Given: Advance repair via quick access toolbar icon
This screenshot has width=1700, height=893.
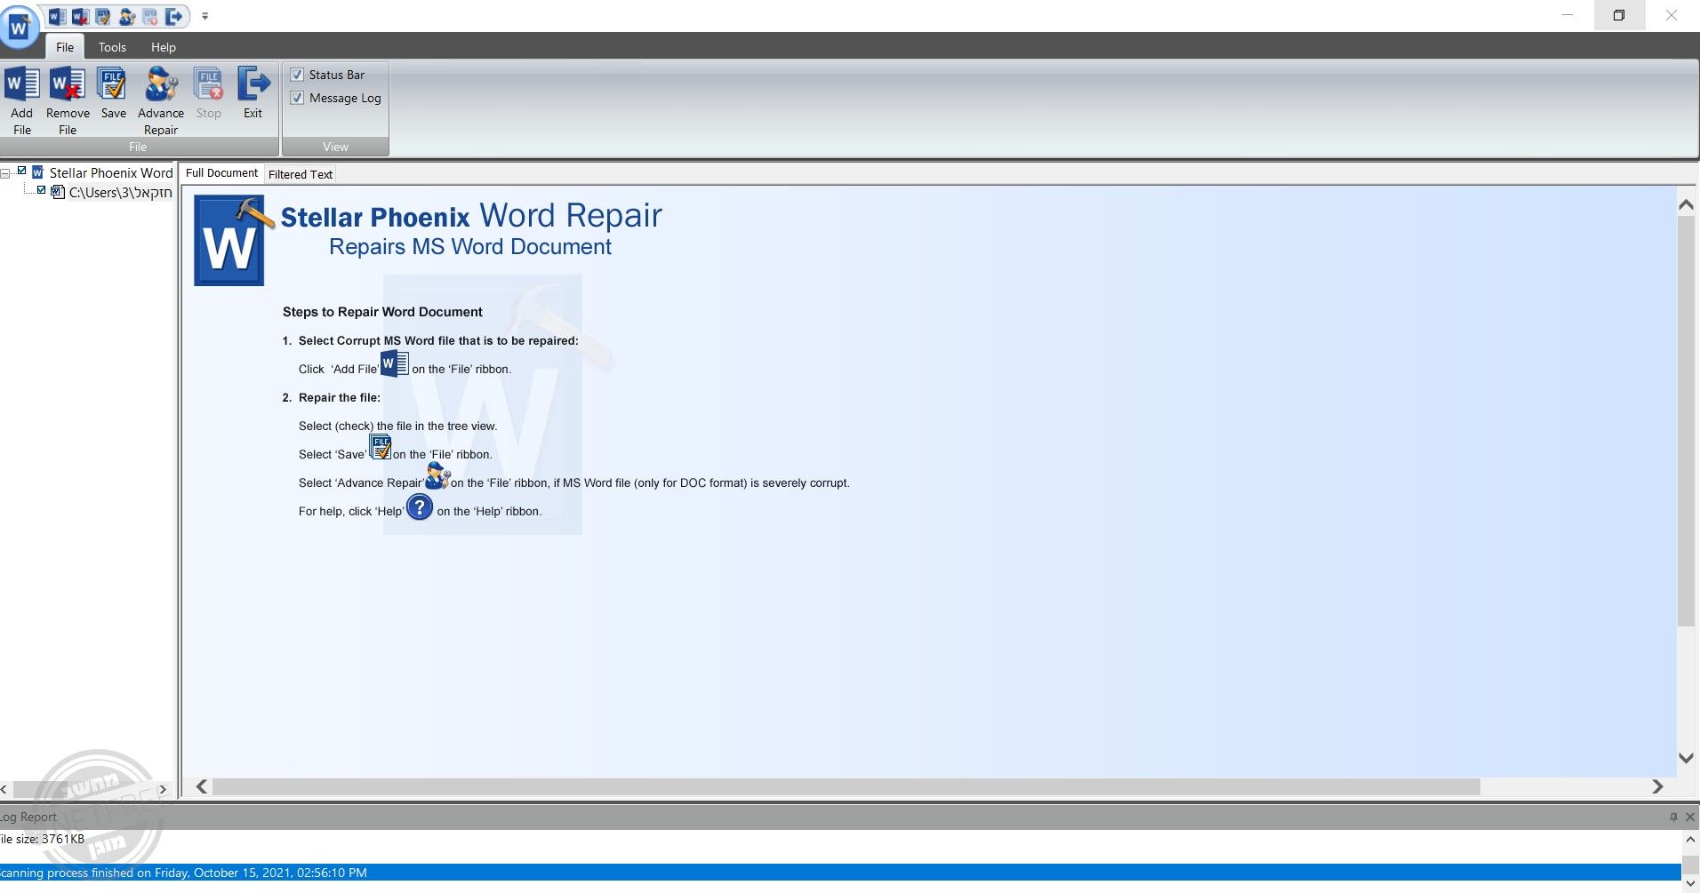Looking at the screenshot, I should click(127, 16).
